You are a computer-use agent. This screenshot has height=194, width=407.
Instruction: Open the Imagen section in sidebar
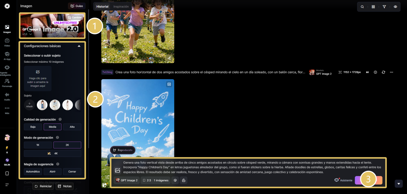[x=7, y=29]
